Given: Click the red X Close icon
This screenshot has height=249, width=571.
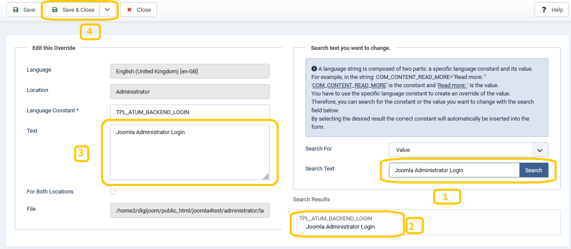Looking at the screenshot, I should 129,10.
